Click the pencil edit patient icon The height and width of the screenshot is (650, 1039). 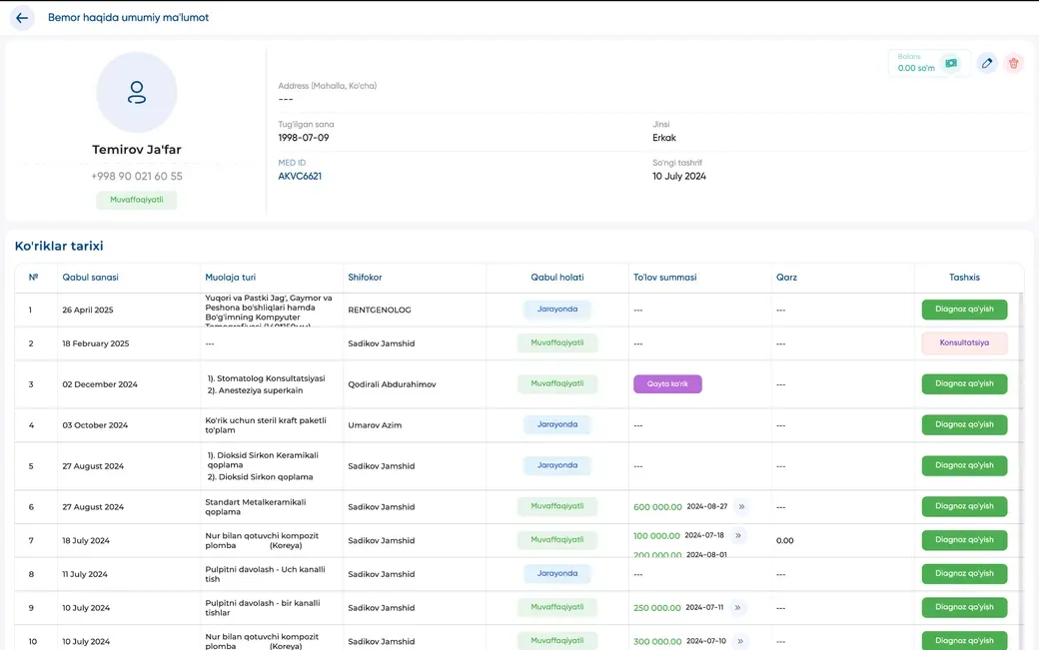pyautogui.click(x=987, y=63)
